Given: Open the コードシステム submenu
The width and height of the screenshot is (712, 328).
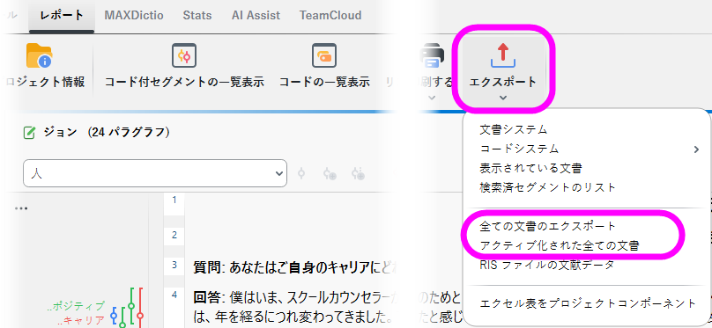Looking at the screenshot, I should pyautogui.click(x=520, y=149).
